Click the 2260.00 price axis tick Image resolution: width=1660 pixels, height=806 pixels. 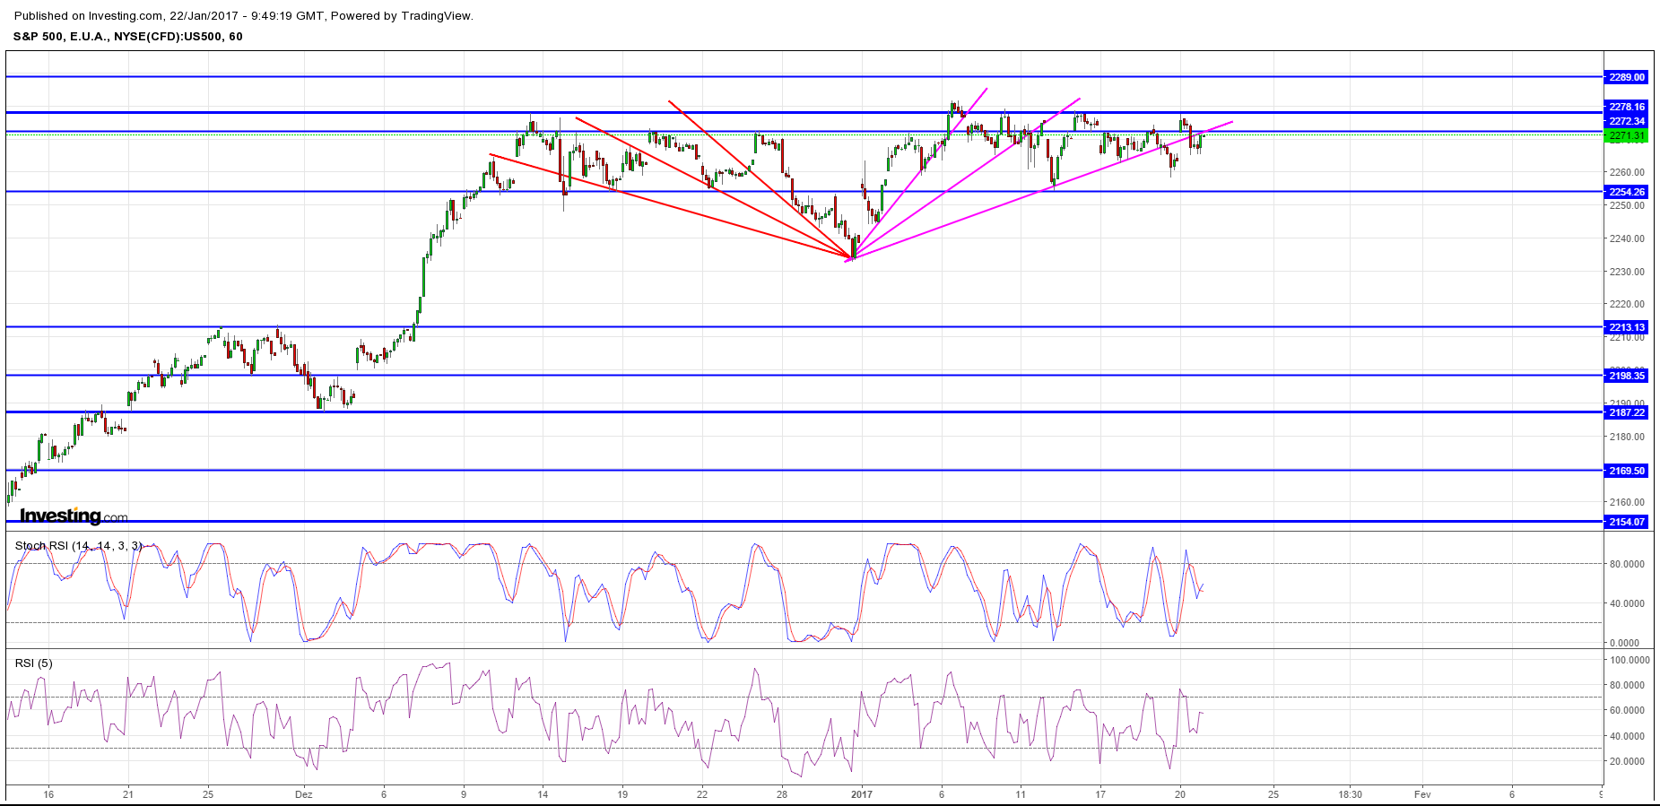(x=1627, y=172)
